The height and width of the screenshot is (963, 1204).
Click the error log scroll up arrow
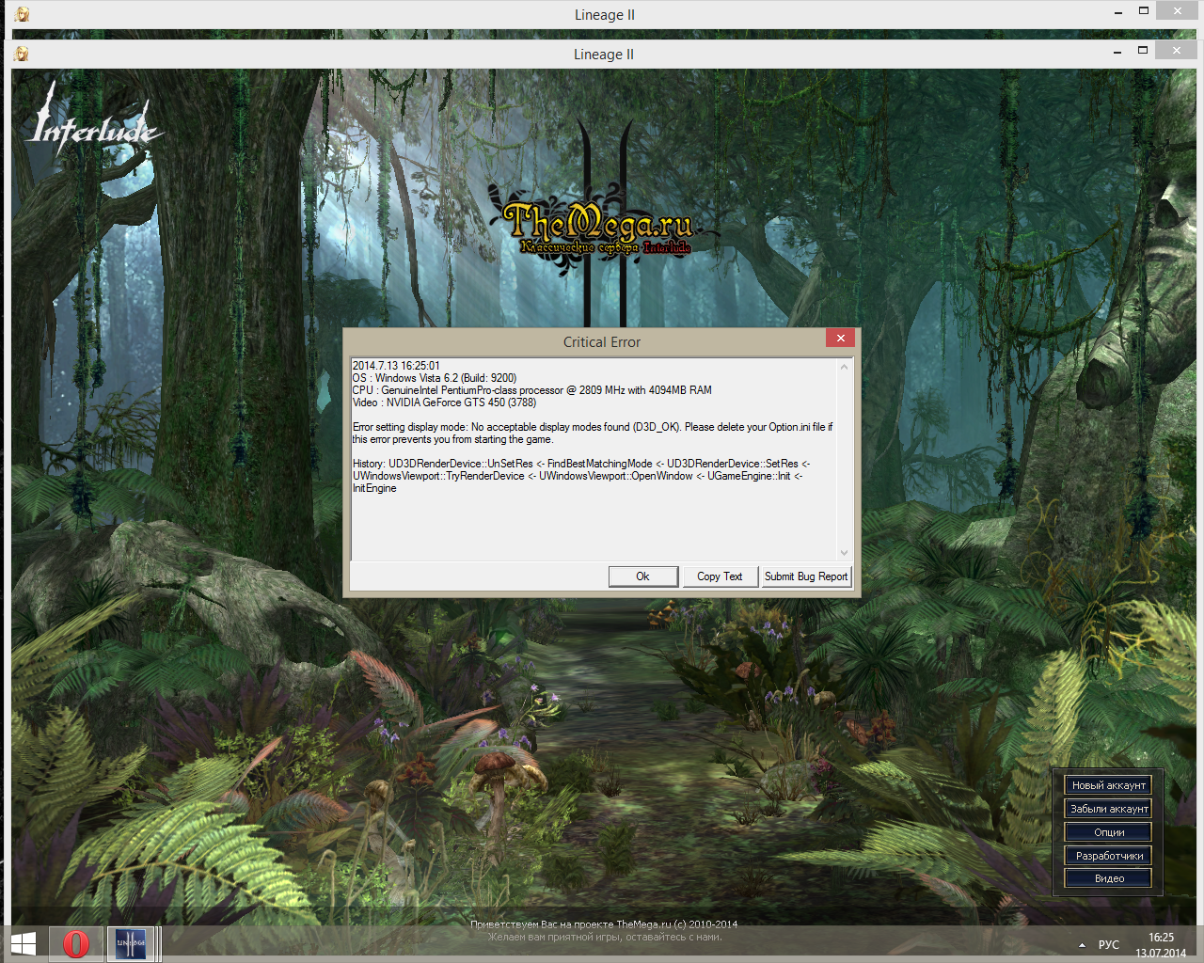844,367
